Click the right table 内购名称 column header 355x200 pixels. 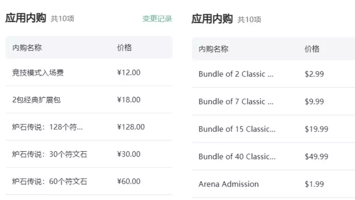(x=214, y=49)
